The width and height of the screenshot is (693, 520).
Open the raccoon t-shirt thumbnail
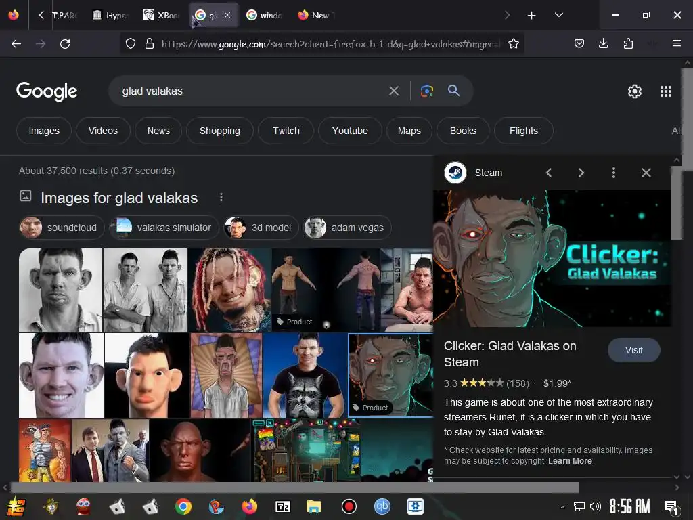[305, 375]
